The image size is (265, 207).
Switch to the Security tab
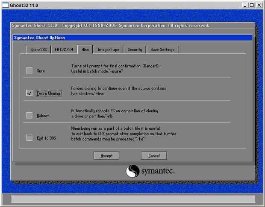click(x=135, y=50)
